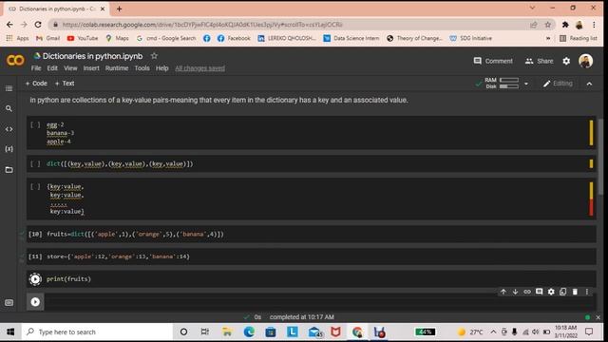Image resolution: width=608 pixels, height=342 pixels.
Task: Open the Windows Start menu
Action: tap(10, 332)
